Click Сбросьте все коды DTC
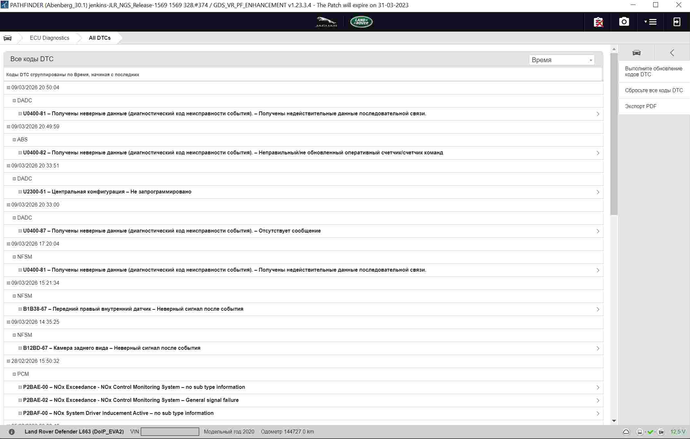Viewport: 690px width, 439px height. 653,90
